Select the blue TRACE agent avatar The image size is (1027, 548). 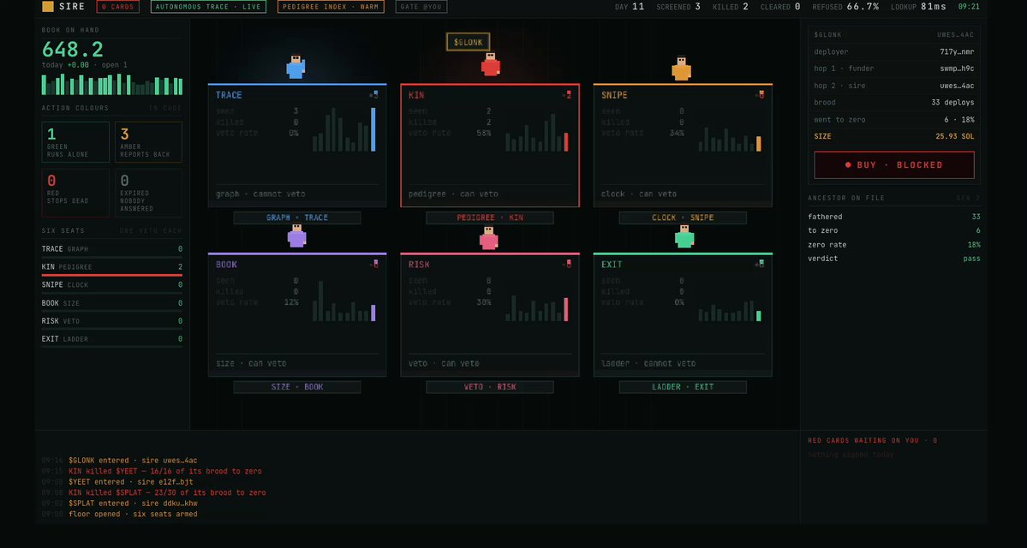(x=296, y=67)
